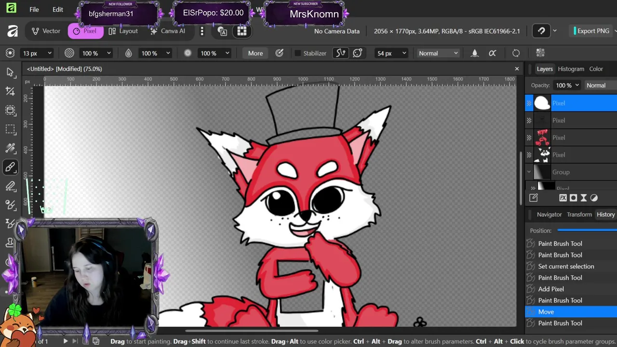Collapse the Group layer chevron
Image resolution: width=617 pixels, height=347 pixels.
tap(529, 172)
